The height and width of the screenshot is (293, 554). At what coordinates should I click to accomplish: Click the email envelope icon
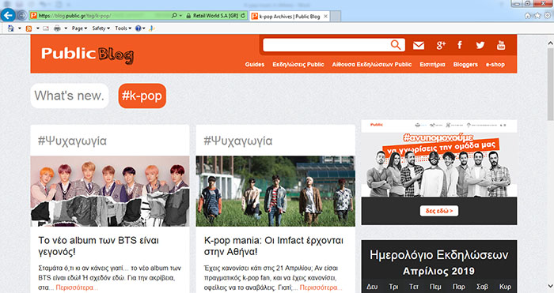point(419,45)
